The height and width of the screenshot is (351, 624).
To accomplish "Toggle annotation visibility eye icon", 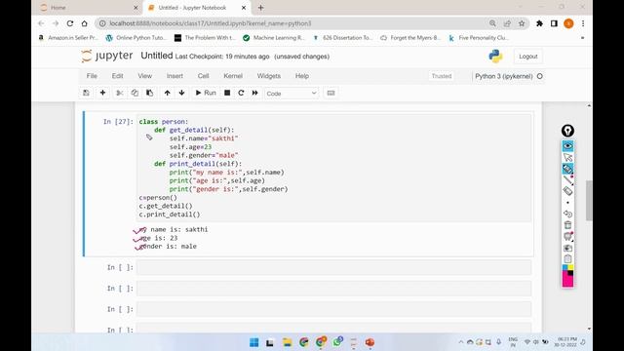I will [x=567, y=146].
